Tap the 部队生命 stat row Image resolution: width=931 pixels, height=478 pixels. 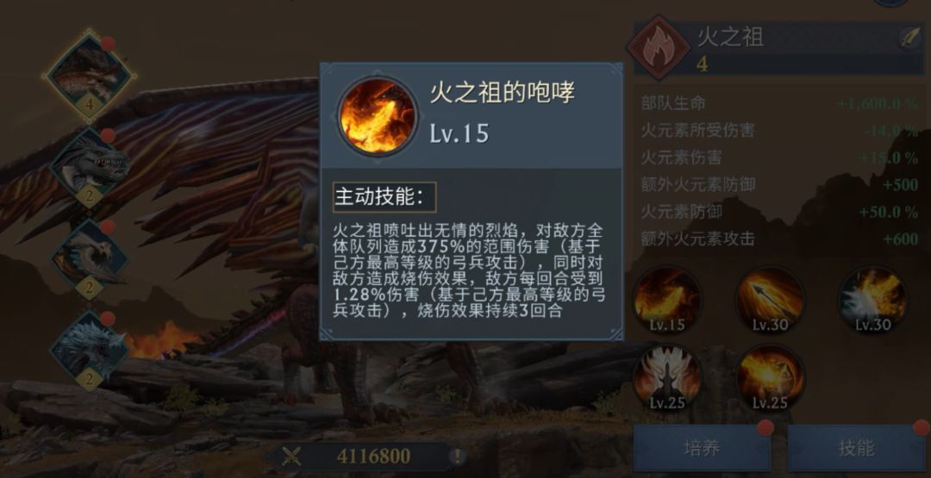click(779, 103)
